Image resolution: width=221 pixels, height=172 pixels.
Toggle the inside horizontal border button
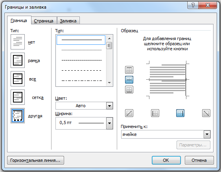coord(129,80)
